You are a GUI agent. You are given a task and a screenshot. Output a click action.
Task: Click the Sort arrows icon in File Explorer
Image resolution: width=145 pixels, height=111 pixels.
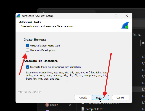pos(134,35)
